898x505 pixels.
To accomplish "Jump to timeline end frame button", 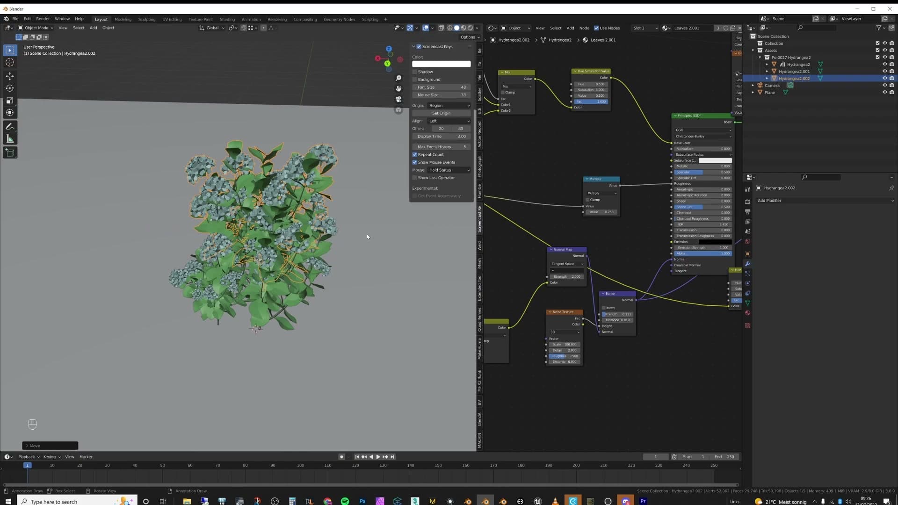I will click(392, 457).
